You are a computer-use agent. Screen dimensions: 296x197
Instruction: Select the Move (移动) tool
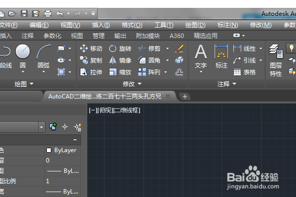pos(91,48)
